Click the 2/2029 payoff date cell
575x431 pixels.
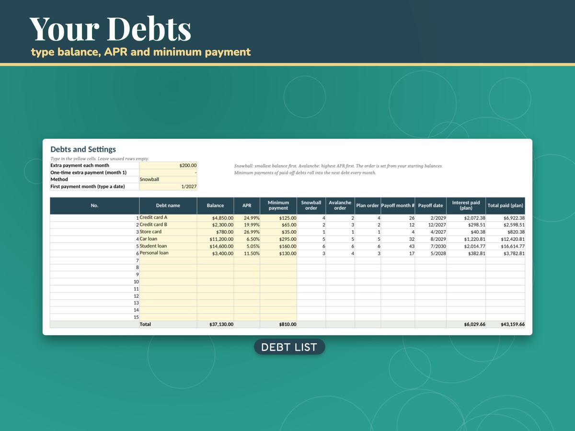[x=430, y=218]
